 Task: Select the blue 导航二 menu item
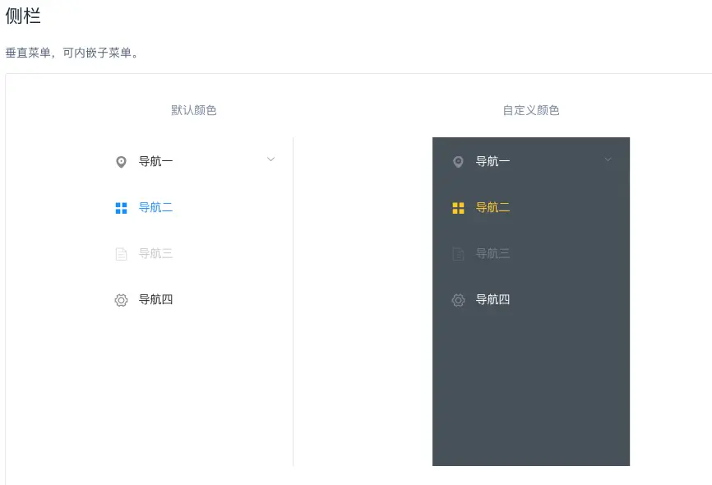click(155, 208)
